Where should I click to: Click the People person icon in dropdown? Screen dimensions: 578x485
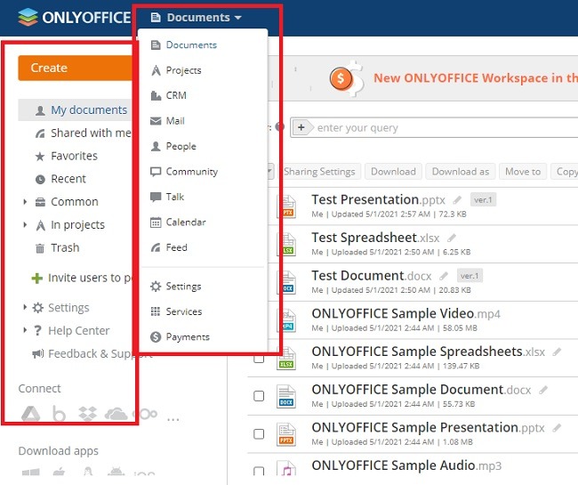click(156, 146)
